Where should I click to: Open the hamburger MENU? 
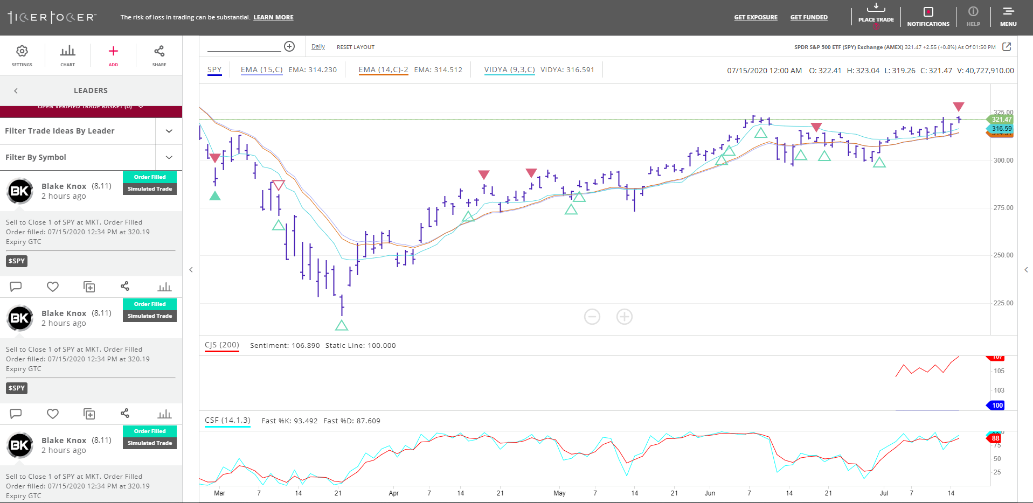[x=1008, y=15]
